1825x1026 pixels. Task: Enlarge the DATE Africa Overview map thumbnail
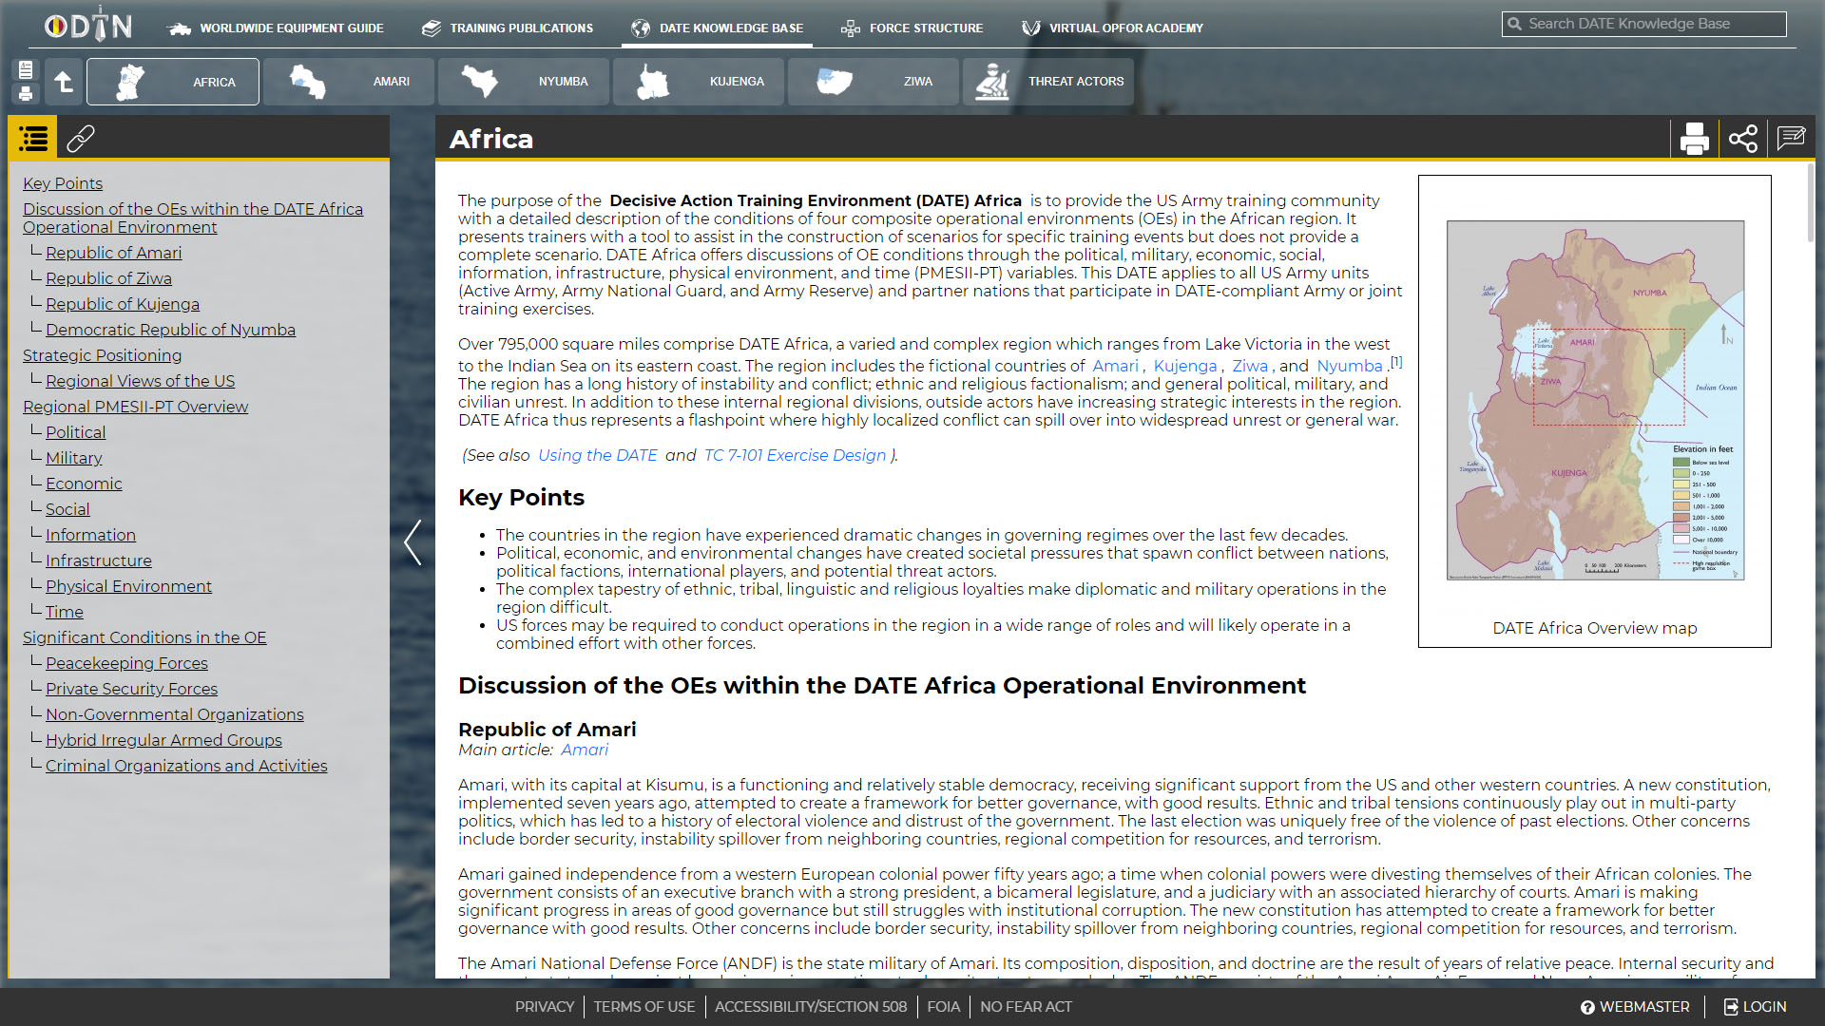click(1595, 400)
